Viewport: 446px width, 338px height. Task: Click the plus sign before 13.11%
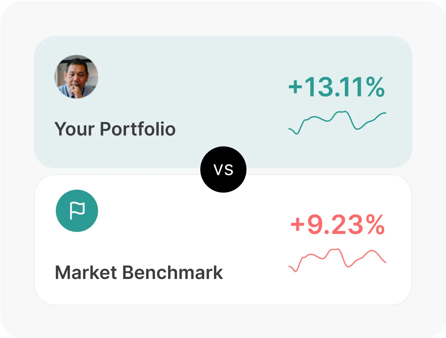point(295,87)
